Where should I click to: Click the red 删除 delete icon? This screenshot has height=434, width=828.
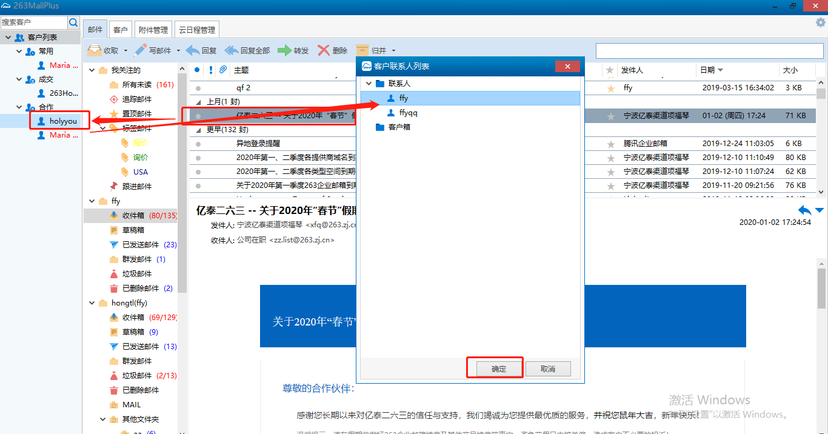324,50
